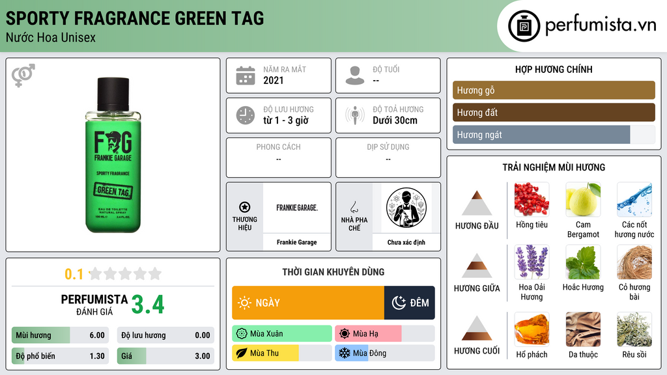Click the sun icon in the Ngày bar
Image resolution: width=667 pixels, height=375 pixels.
click(x=245, y=303)
